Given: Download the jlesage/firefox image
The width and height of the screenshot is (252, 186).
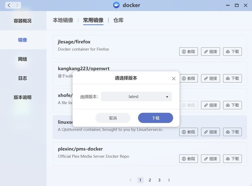Looking at the screenshot, I should click(232, 51).
